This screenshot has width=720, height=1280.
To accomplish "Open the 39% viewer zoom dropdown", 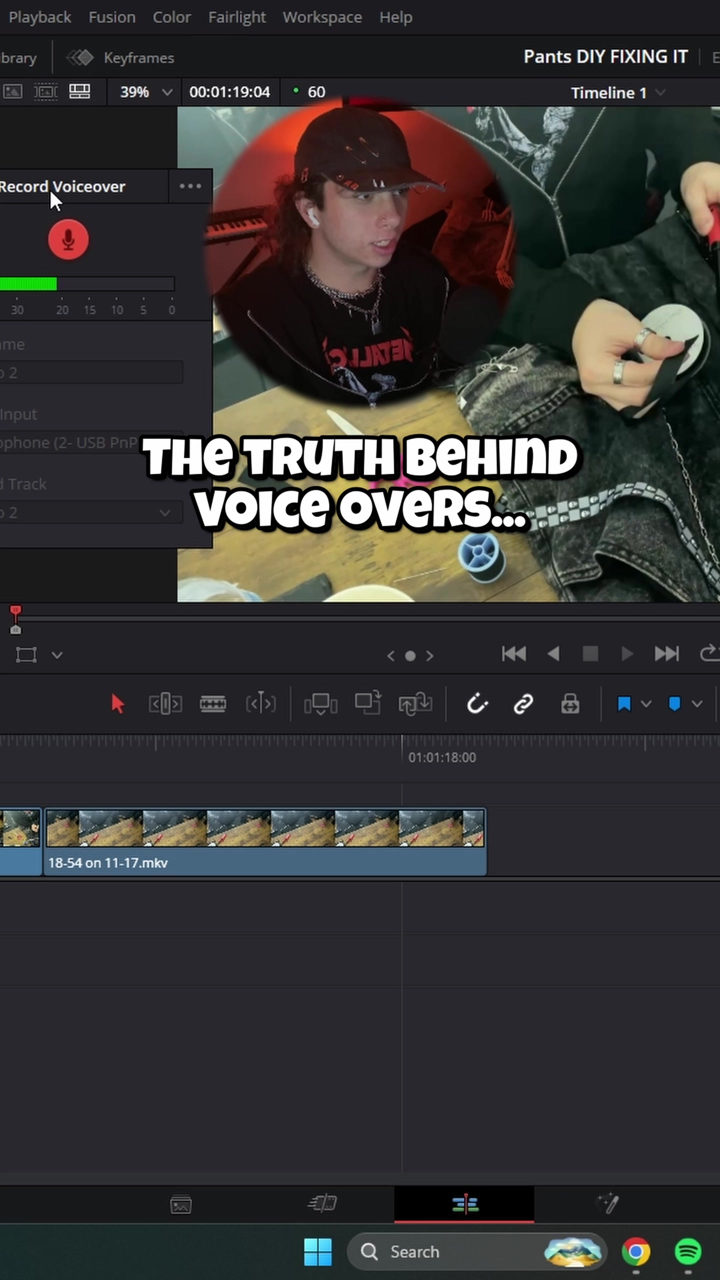I will (145, 92).
